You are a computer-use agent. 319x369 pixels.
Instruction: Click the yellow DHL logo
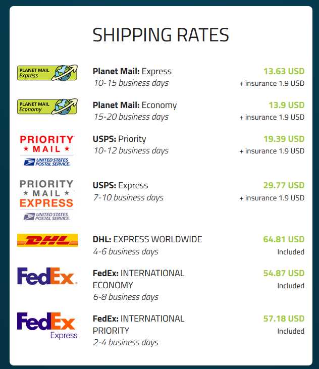pyautogui.click(x=47, y=240)
